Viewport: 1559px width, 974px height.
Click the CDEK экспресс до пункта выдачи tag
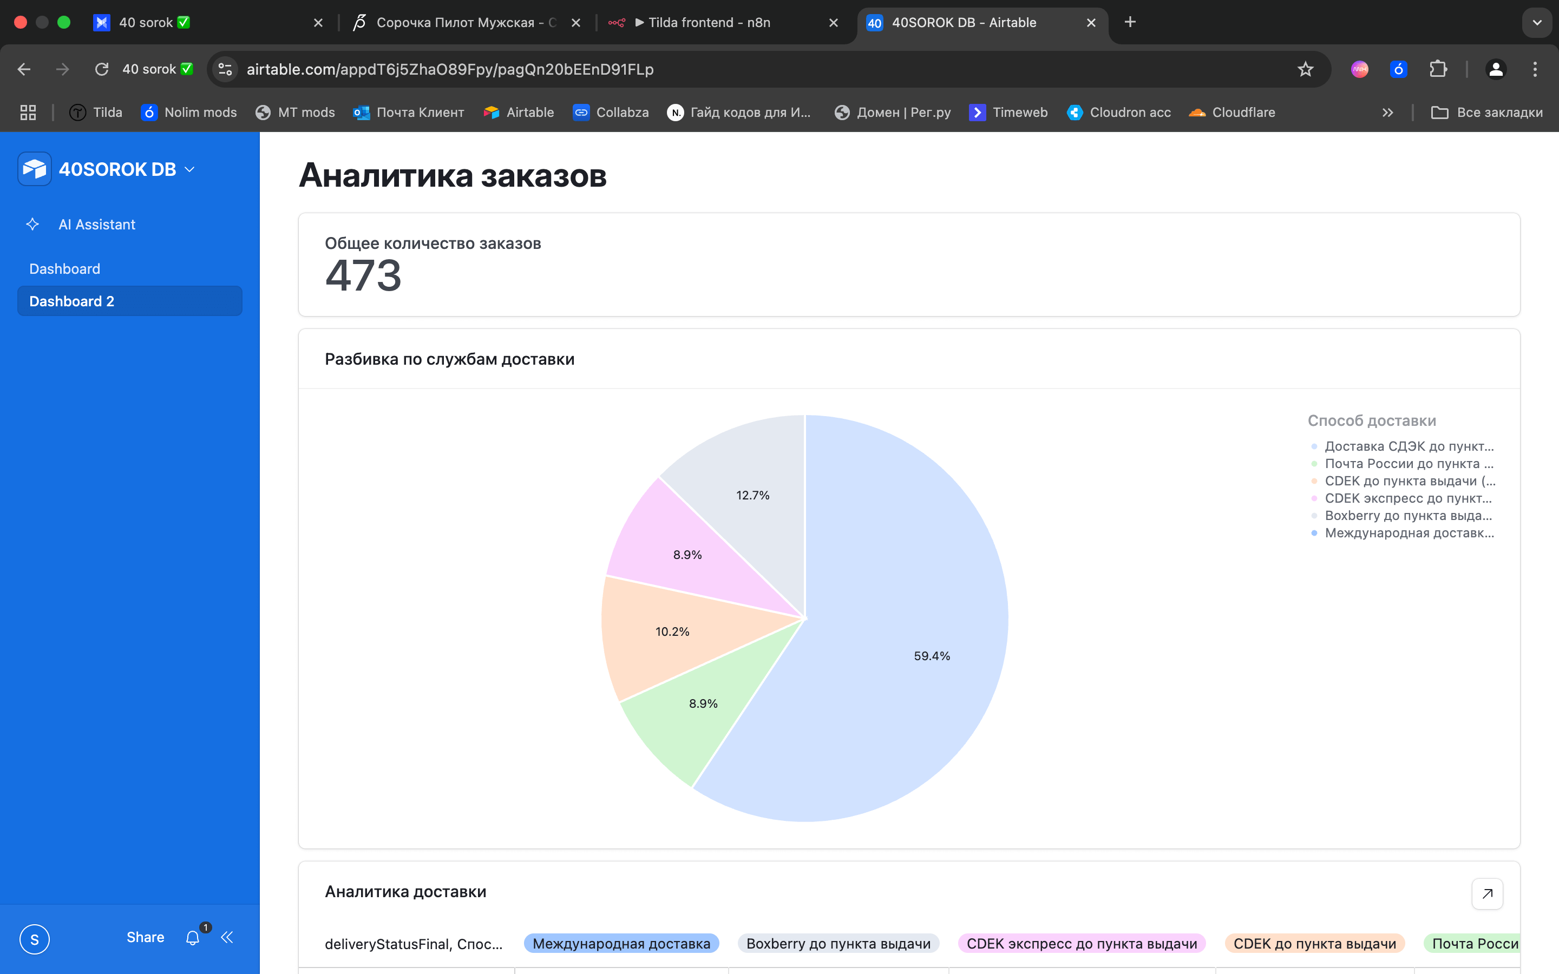click(x=1082, y=943)
